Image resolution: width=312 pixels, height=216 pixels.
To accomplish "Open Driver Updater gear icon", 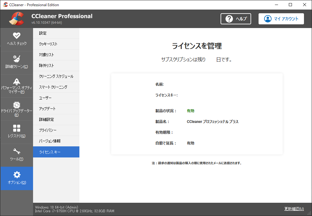I will click(17, 105).
